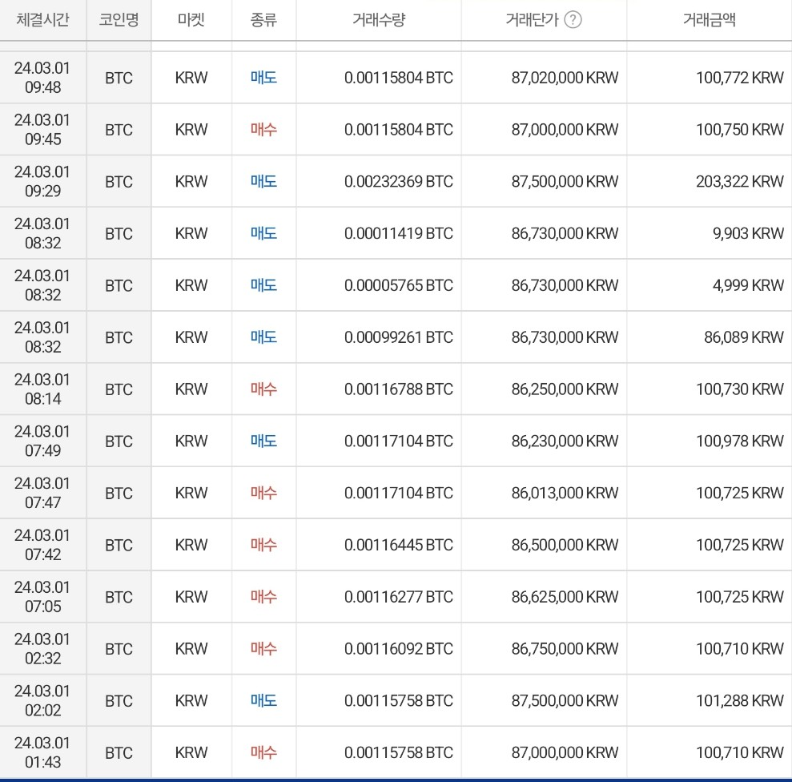Click trade amount 100,772 KRW
The image size is (792, 782).
tap(739, 78)
